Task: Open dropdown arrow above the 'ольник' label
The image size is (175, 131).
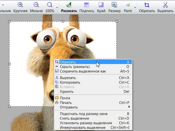Action: [3, 5]
